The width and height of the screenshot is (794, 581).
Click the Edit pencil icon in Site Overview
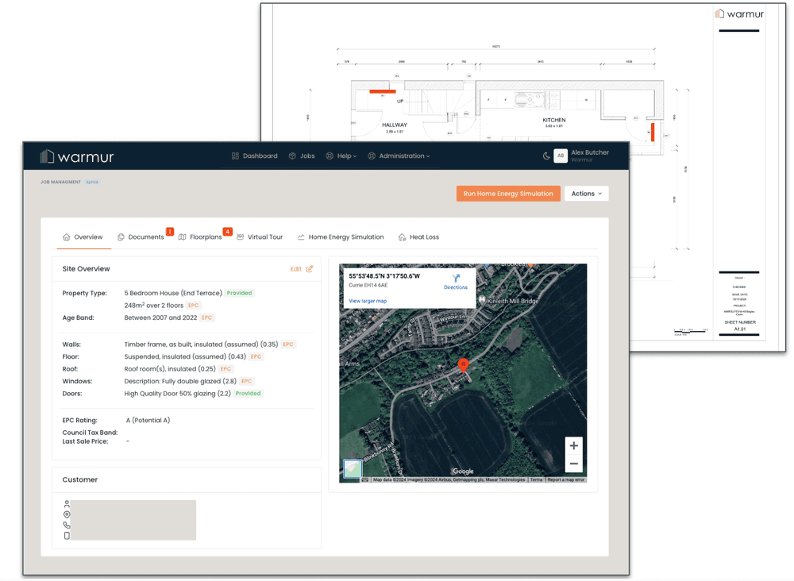[x=310, y=269]
